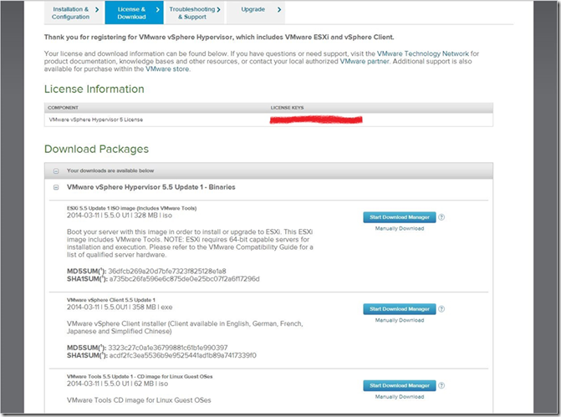This screenshot has height=417, width=561.
Task: Click the vSphere Client MD5SUM value 3323c27c0a1e36799881c61b1e990397
Action: pyautogui.click(x=168, y=348)
